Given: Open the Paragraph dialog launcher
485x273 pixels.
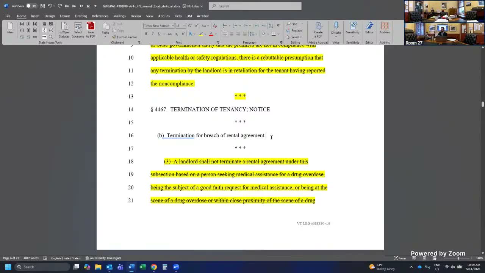Looking at the screenshot, I should [281, 42].
